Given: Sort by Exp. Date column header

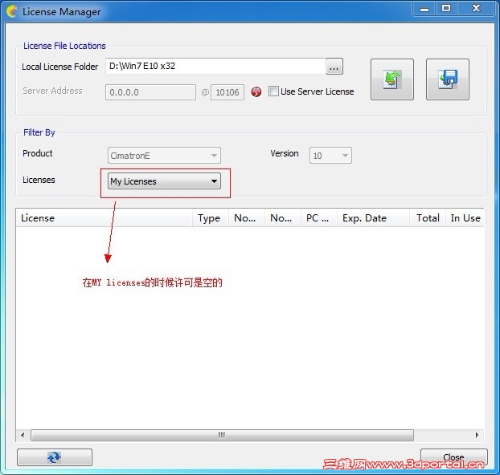Looking at the screenshot, I should click(373, 218).
